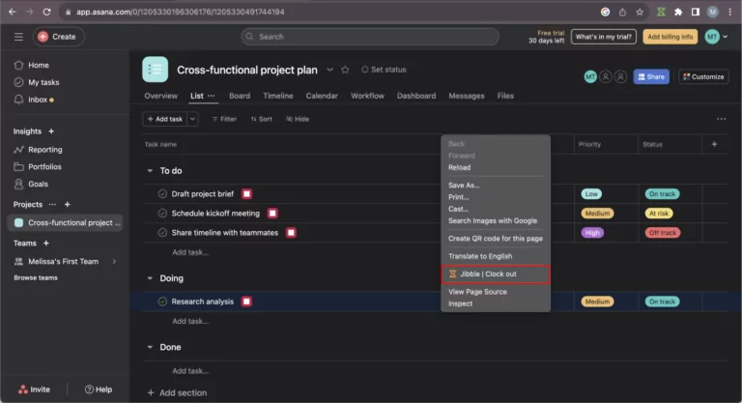Star the Cross-functional project plan
This screenshot has height=403, width=742.
345,70
